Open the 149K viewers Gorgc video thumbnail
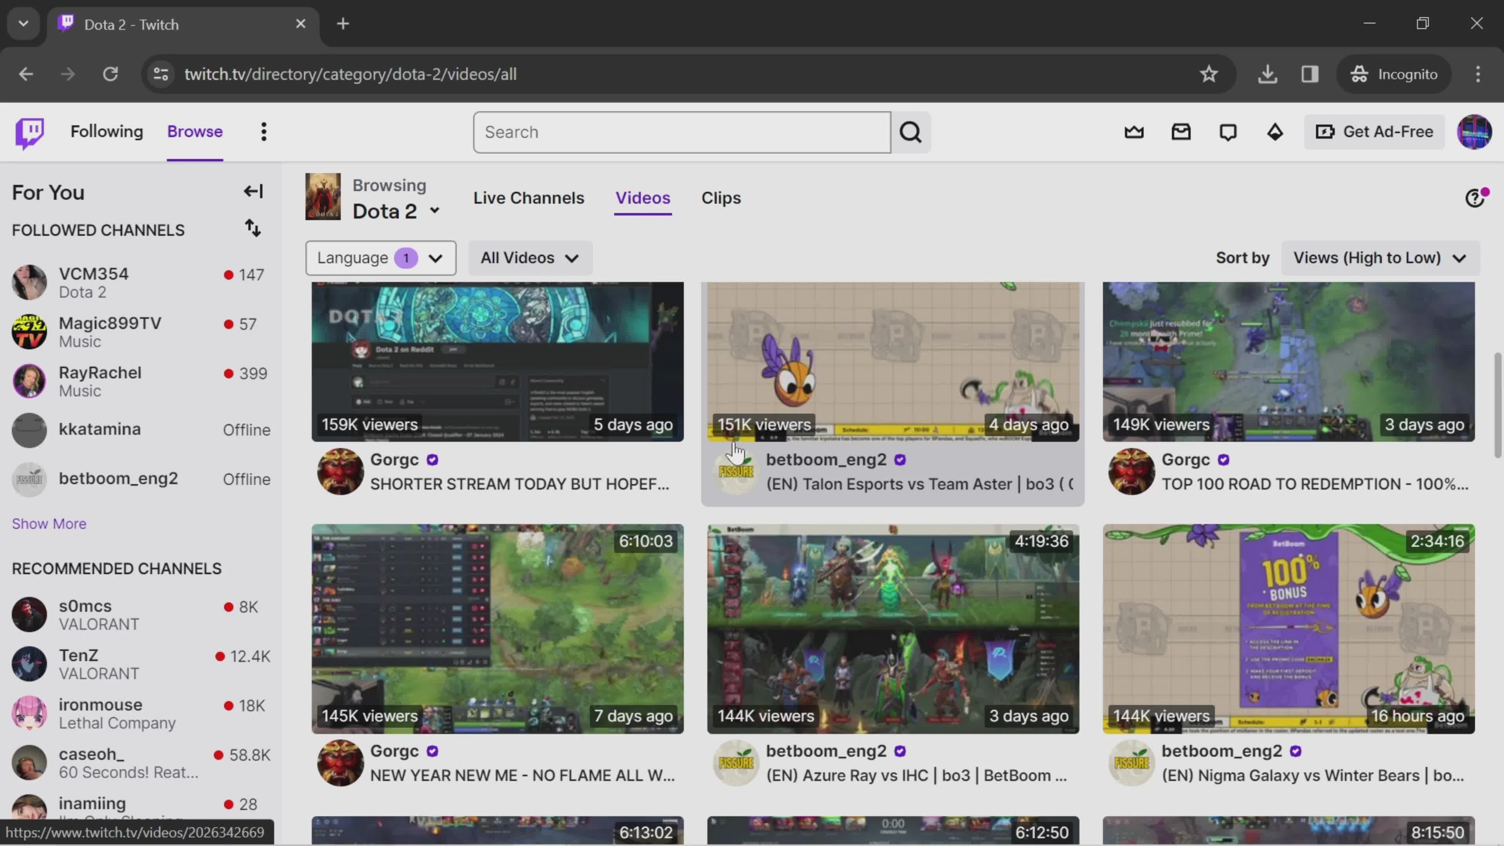Image resolution: width=1504 pixels, height=846 pixels. [1289, 362]
